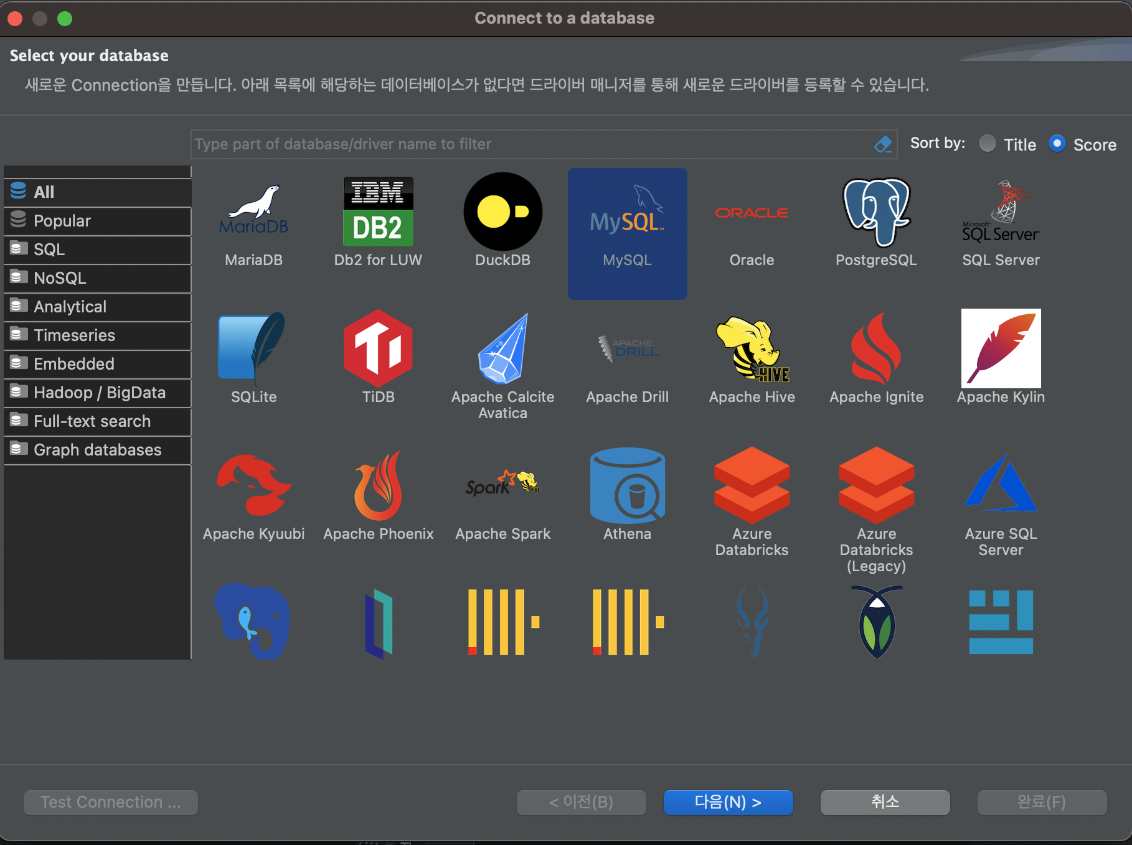1132x845 pixels.
Task: Clear the filter with eraser icon
Action: [883, 144]
